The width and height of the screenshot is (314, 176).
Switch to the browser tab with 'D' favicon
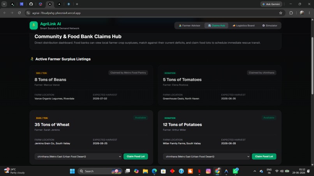pyautogui.click(x=69, y=4)
